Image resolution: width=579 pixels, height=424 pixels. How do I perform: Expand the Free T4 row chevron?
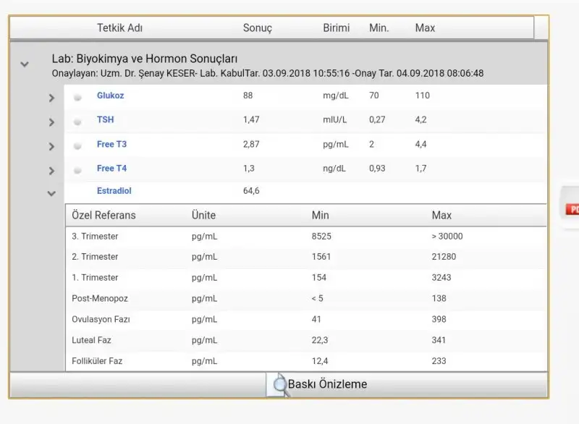(x=51, y=171)
